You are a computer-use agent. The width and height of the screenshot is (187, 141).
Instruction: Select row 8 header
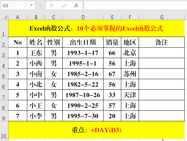coord(4,105)
